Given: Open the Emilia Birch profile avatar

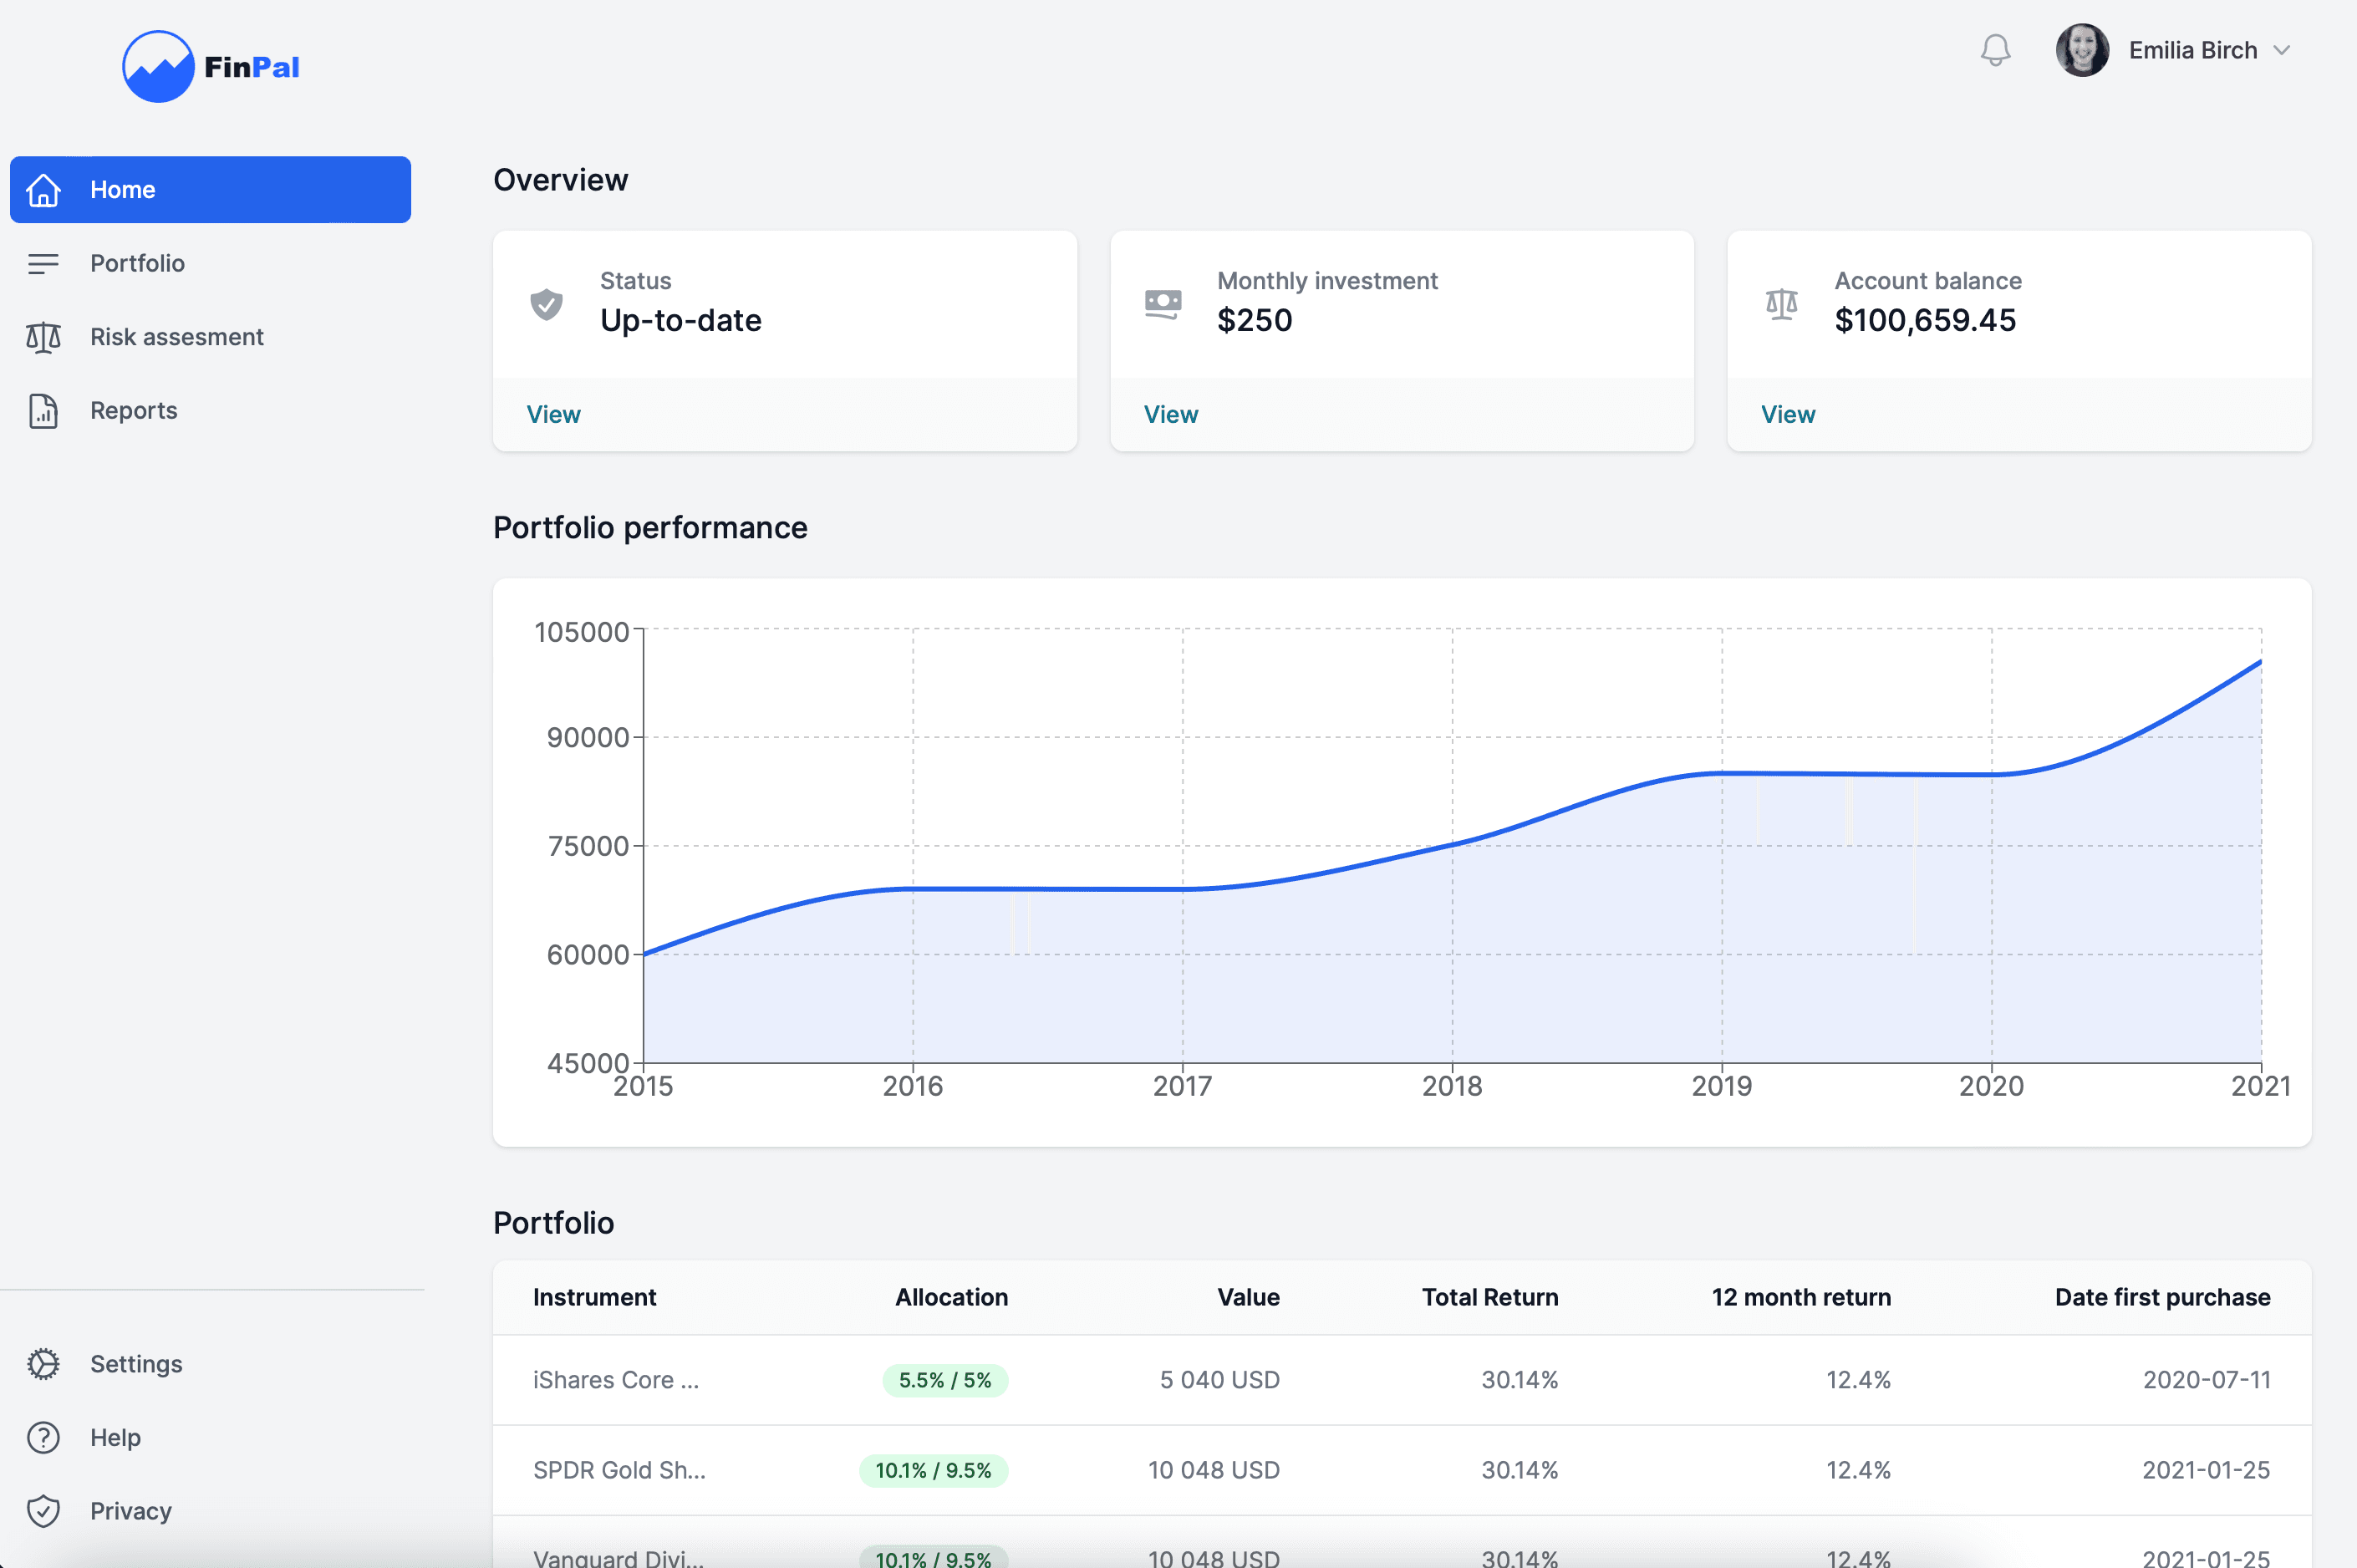Looking at the screenshot, I should 2081,50.
